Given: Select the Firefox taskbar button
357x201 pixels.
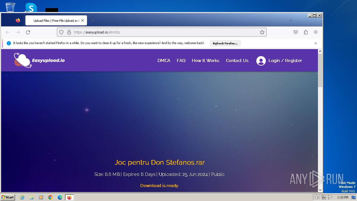Looking at the screenshot, I should click(x=69, y=197).
